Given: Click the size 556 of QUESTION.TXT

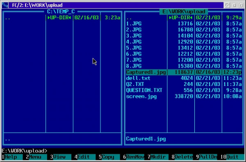Looking at the screenshot, I should pyautogui.click(x=188, y=90).
